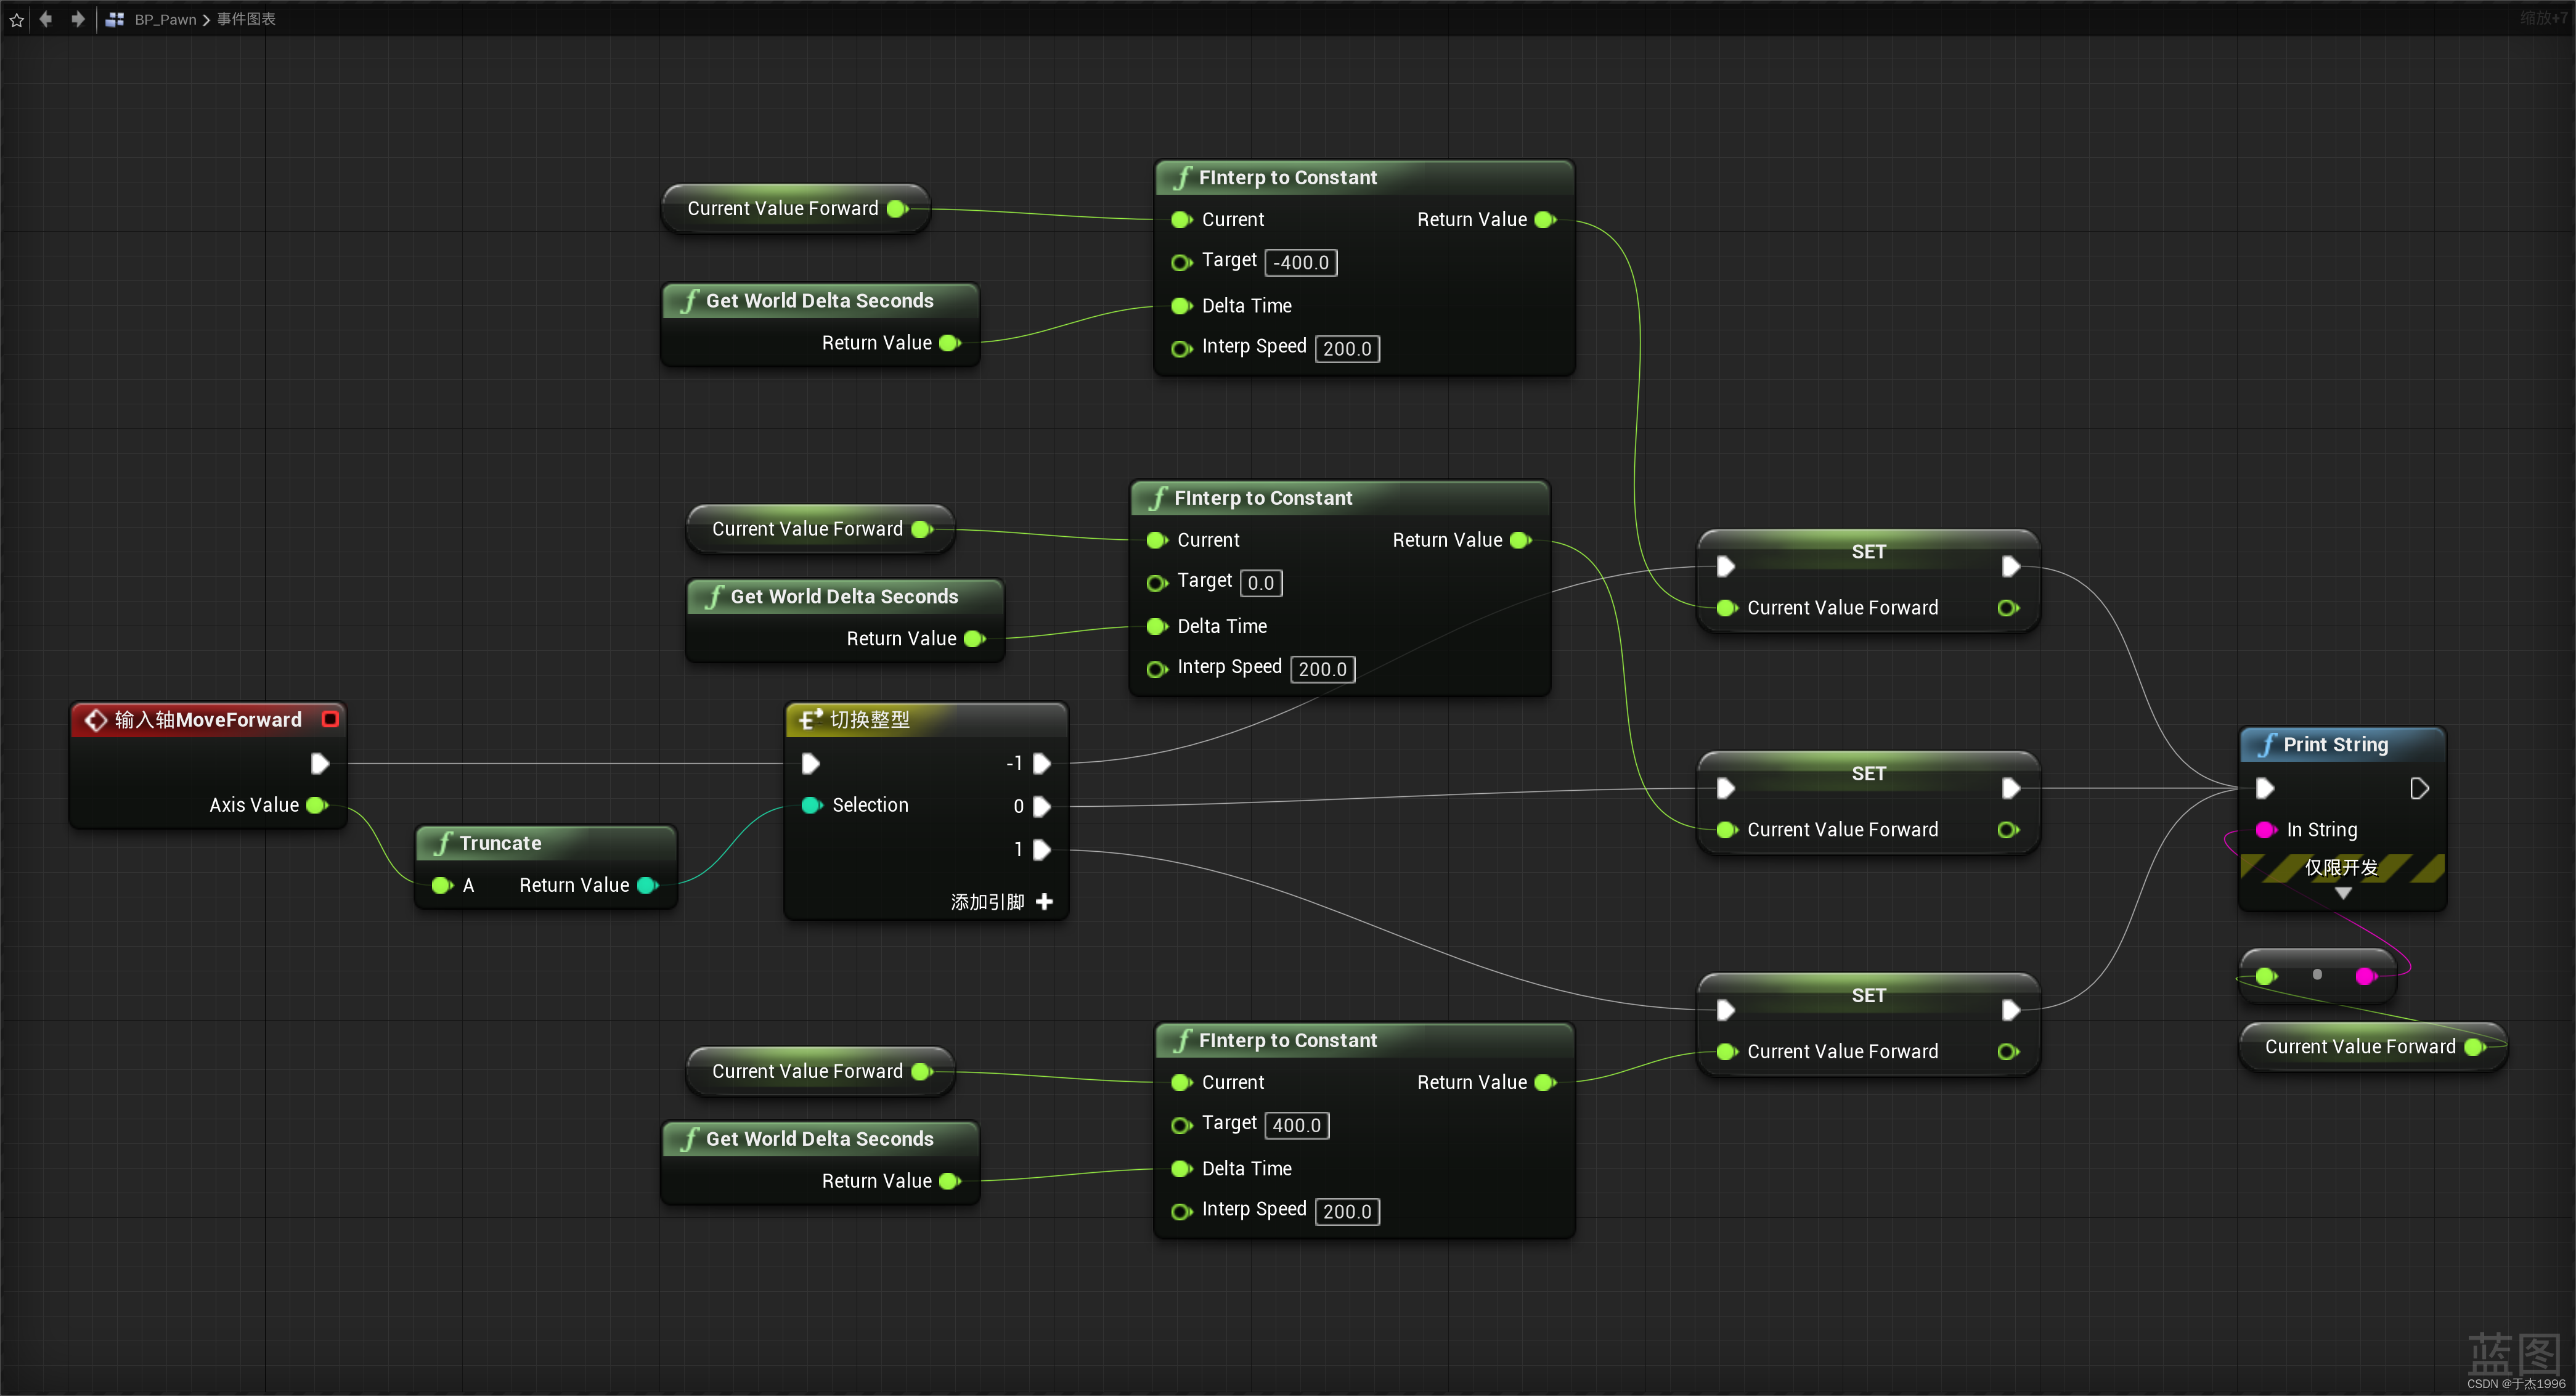Viewport: 2576px width, 1396px height.
Task: Toggle the red breakpoint marker on 输入轴MoveForward event
Action: (x=331, y=718)
